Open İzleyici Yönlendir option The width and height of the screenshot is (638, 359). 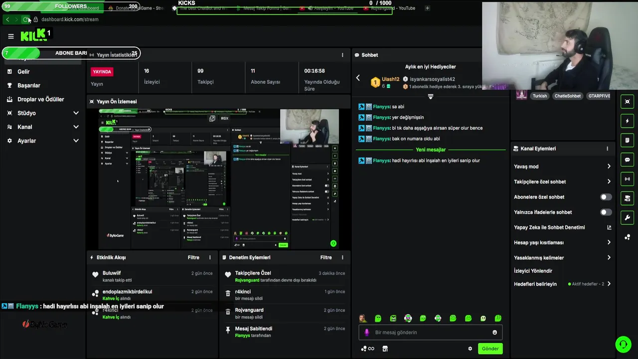point(533,271)
